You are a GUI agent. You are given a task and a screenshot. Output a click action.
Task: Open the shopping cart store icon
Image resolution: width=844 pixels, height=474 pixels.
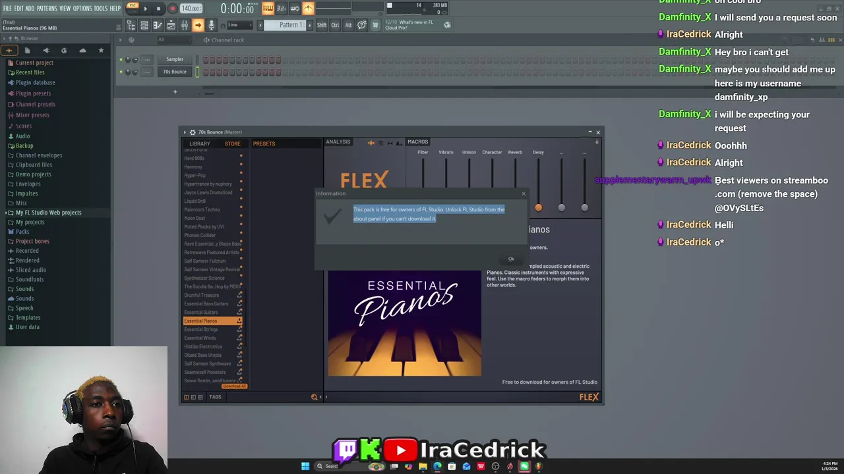coord(375,25)
